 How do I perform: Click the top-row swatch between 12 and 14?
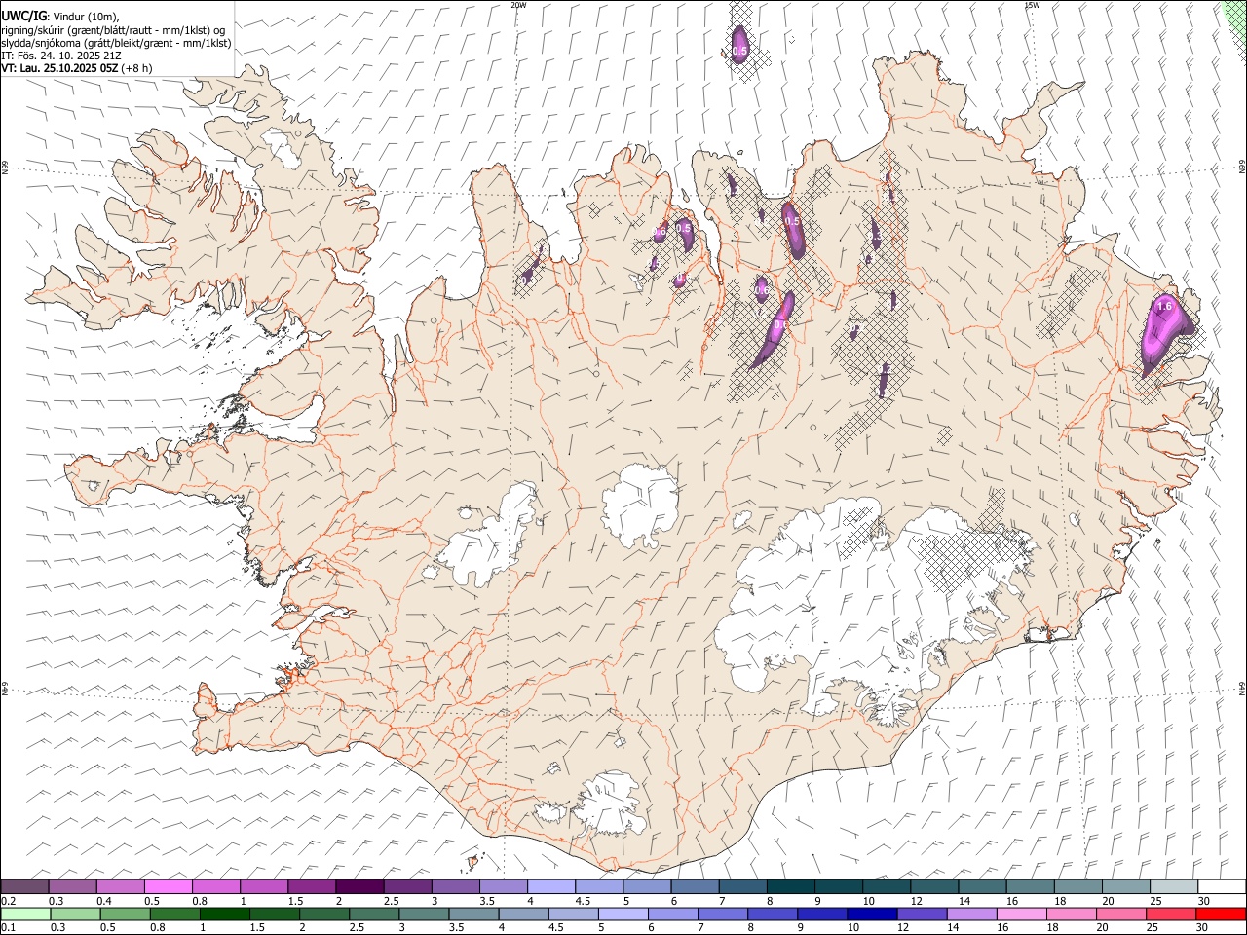pos(933,886)
